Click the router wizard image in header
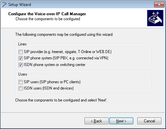Image resolution: width=166 pixels, height=129 pixels. [x=155, y=18]
